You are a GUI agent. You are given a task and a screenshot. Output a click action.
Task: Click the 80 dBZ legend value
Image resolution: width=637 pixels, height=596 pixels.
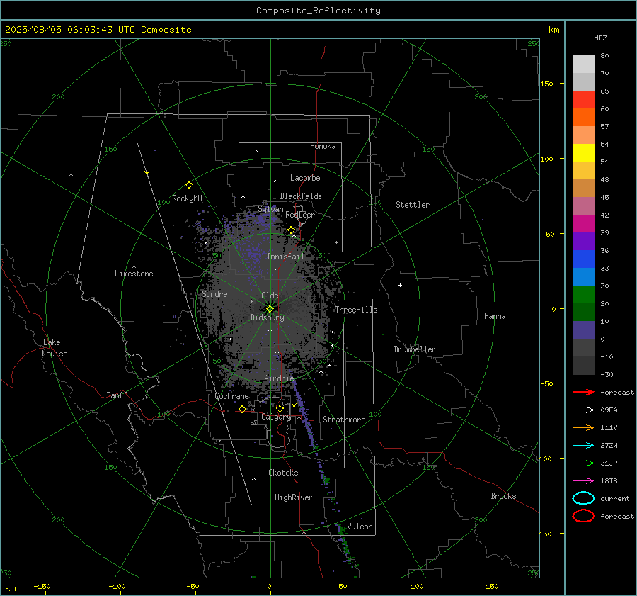[604, 56]
